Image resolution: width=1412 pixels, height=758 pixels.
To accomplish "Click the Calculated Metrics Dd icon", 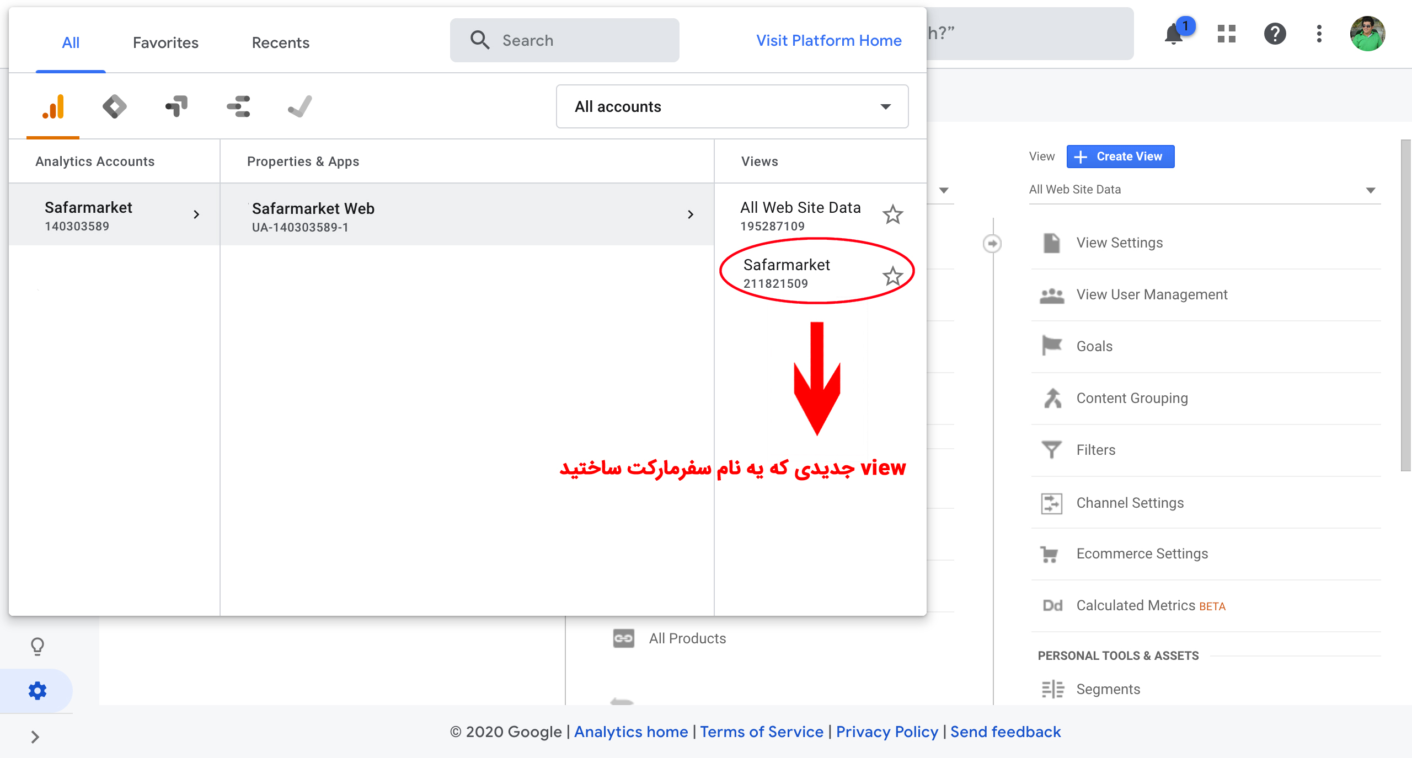I will 1052,606.
